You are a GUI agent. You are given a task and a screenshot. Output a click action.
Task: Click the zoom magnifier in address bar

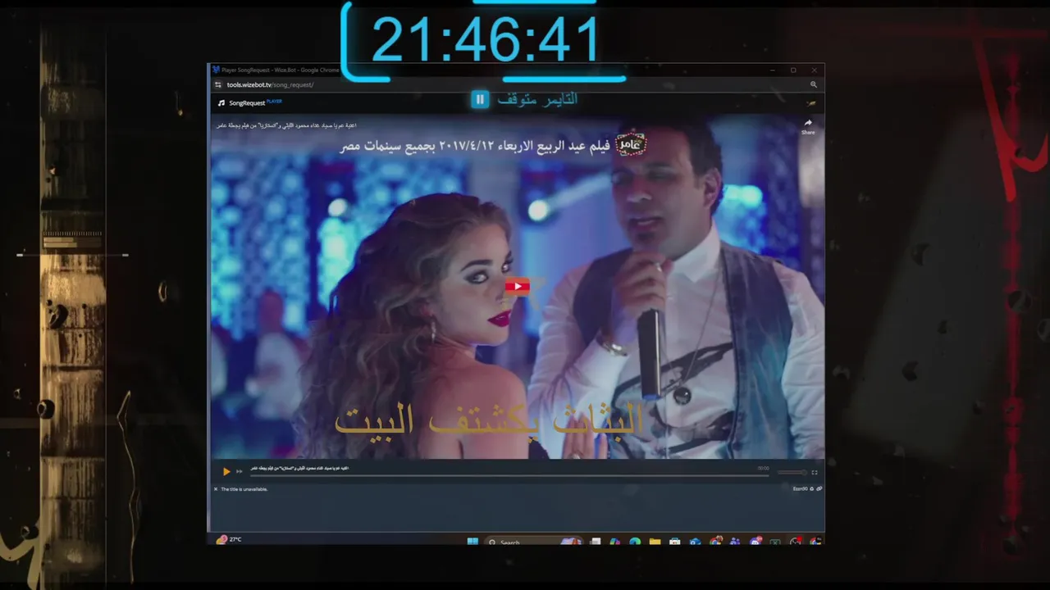point(814,84)
